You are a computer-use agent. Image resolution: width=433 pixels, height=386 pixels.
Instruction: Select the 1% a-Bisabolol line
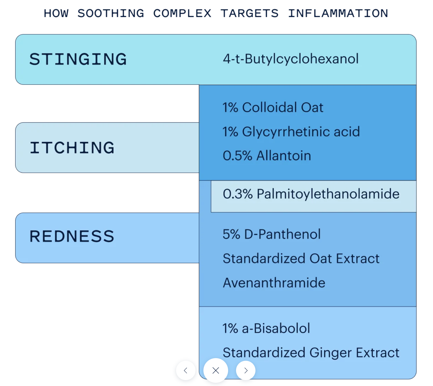click(266, 328)
